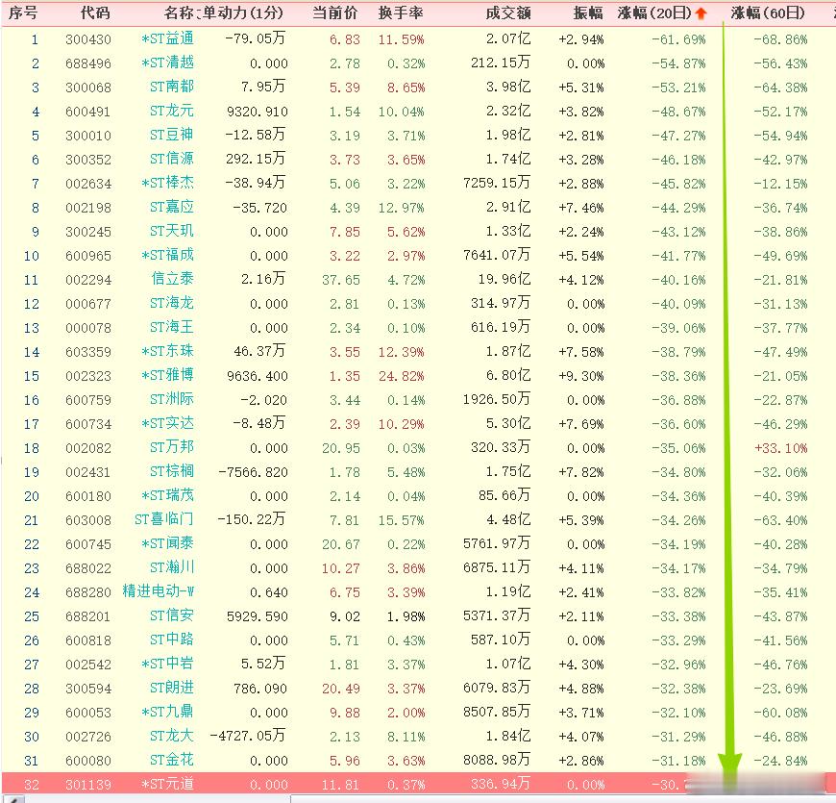The width and height of the screenshot is (836, 803).
Task: Click stock code 301139
Action: [x=88, y=785]
